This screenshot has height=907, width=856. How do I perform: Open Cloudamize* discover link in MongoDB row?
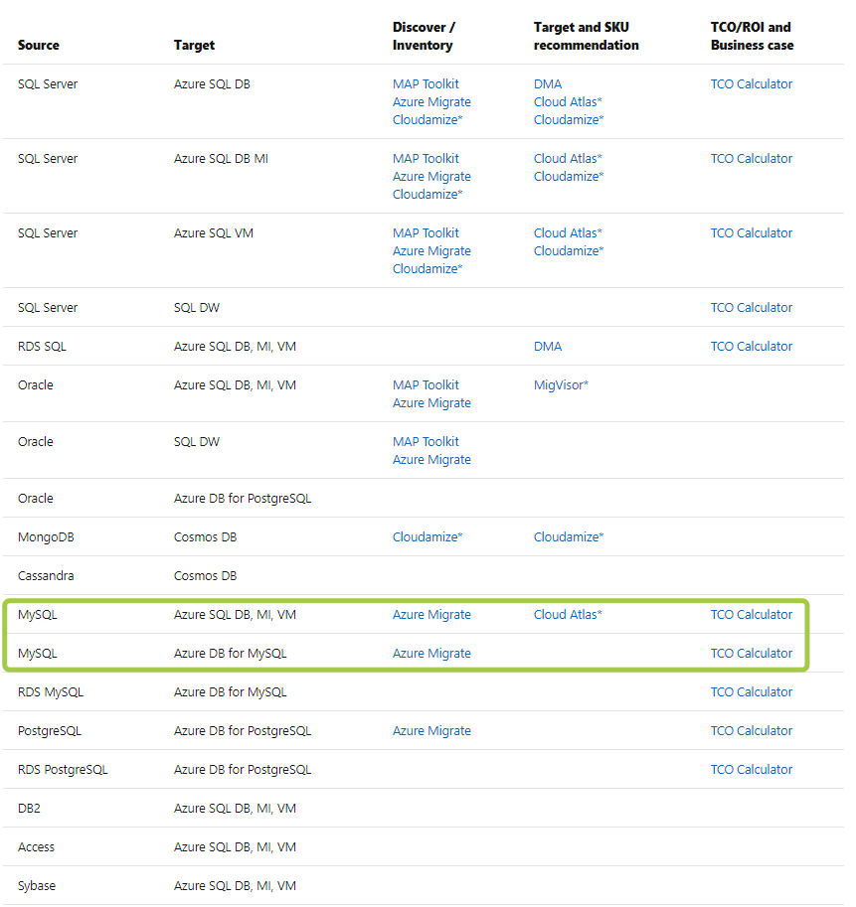pos(428,537)
